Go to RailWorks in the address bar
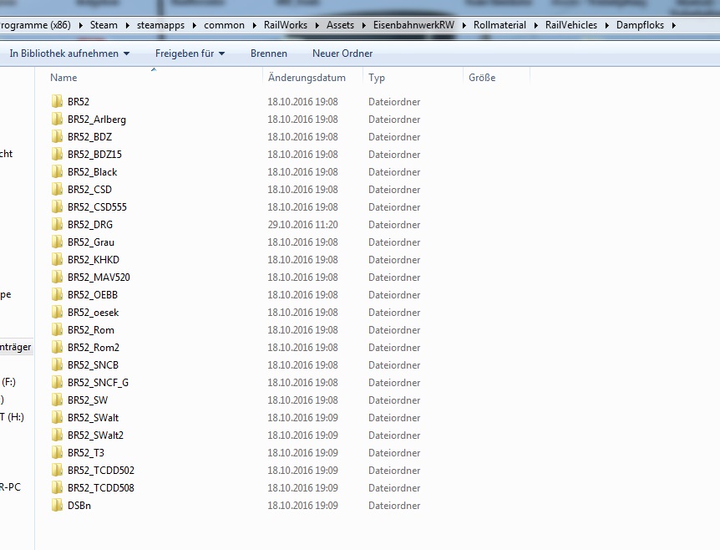 click(x=286, y=25)
